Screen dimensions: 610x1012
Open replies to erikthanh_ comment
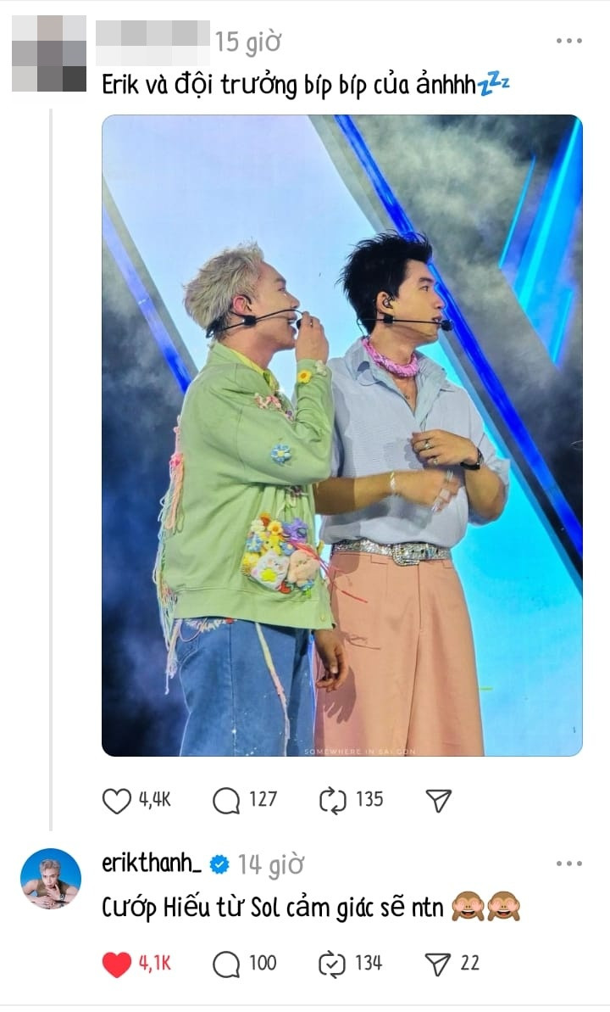(226, 964)
